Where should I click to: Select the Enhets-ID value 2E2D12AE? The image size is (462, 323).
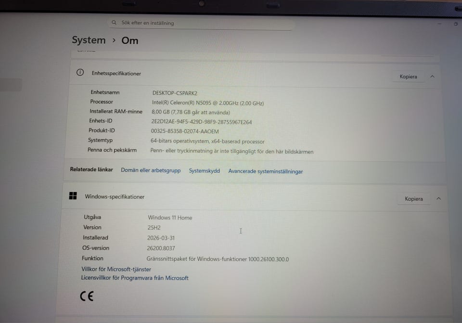pos(202,122)
